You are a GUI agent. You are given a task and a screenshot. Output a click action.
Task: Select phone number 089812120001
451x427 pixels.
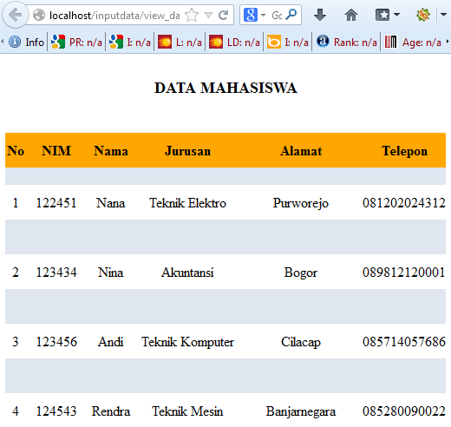click(404, 272)
